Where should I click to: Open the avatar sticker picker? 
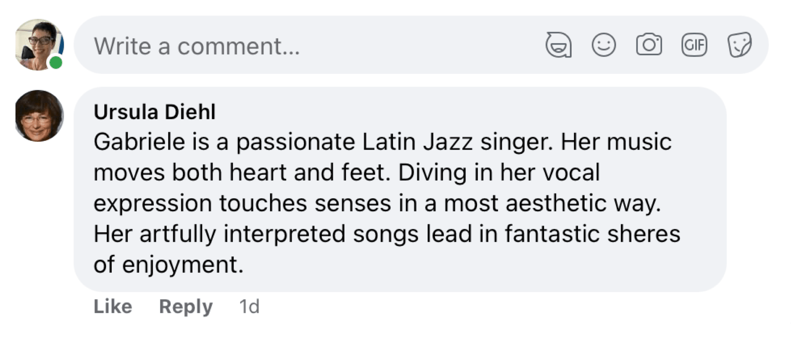(559, 45)
